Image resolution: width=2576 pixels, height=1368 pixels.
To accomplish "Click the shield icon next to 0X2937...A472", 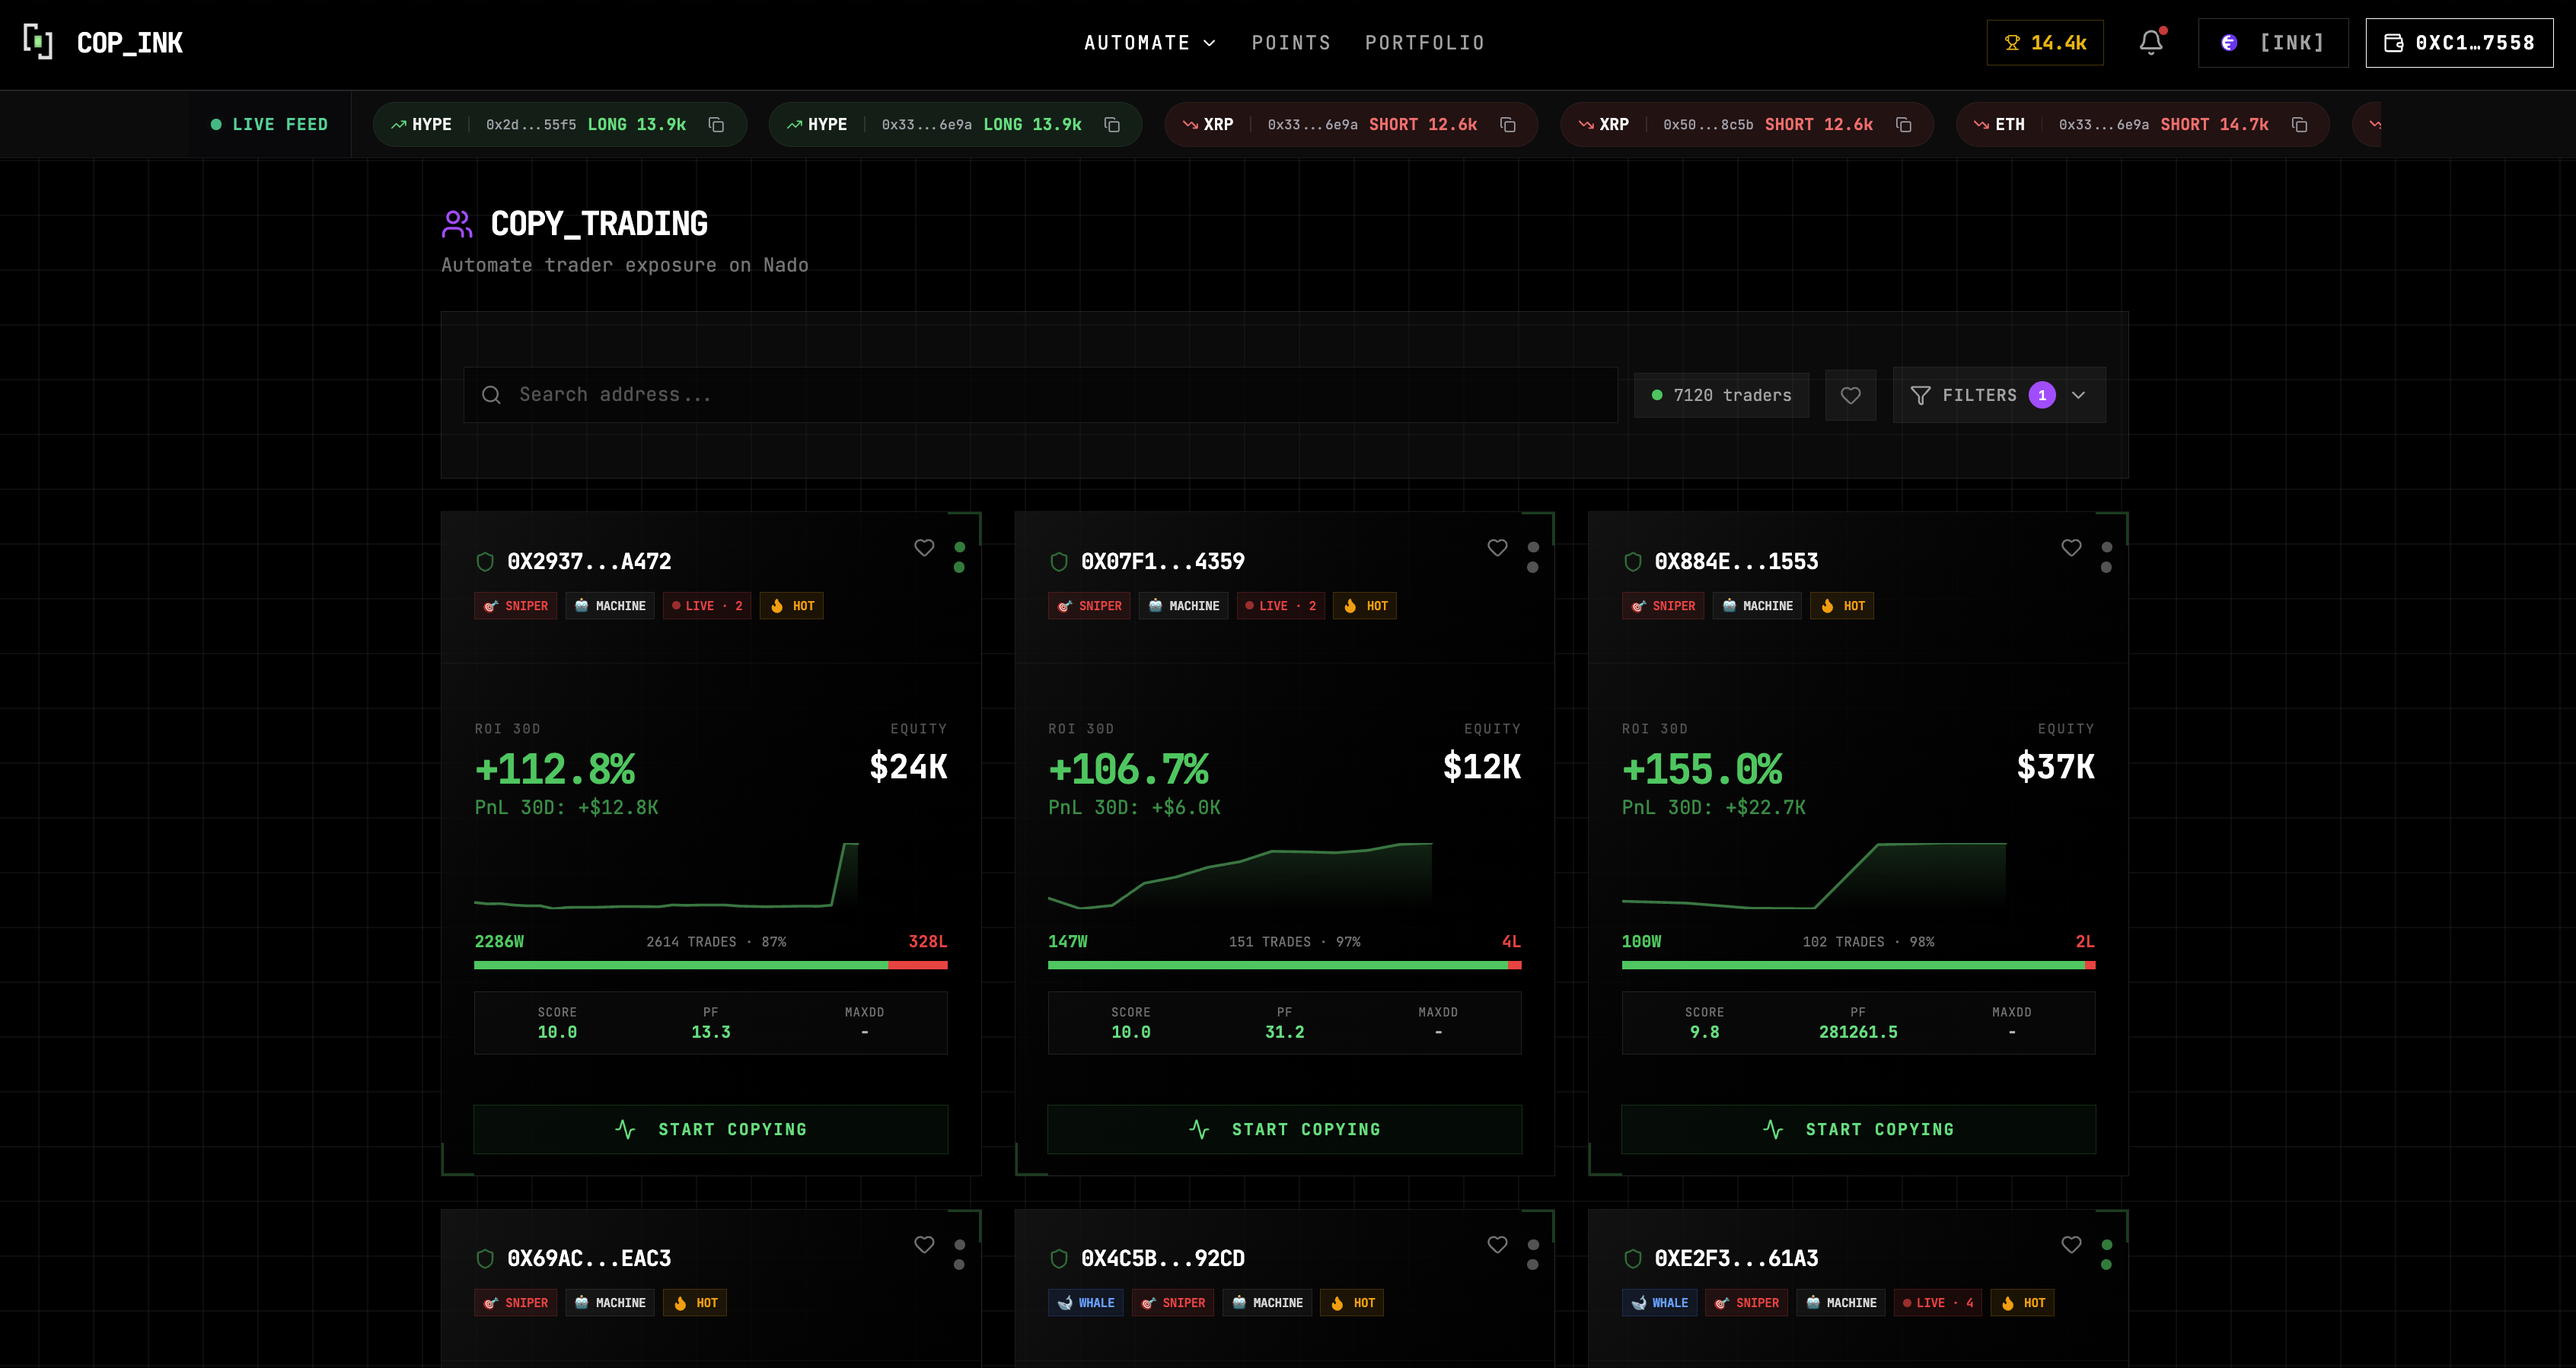I will point(485,562).
